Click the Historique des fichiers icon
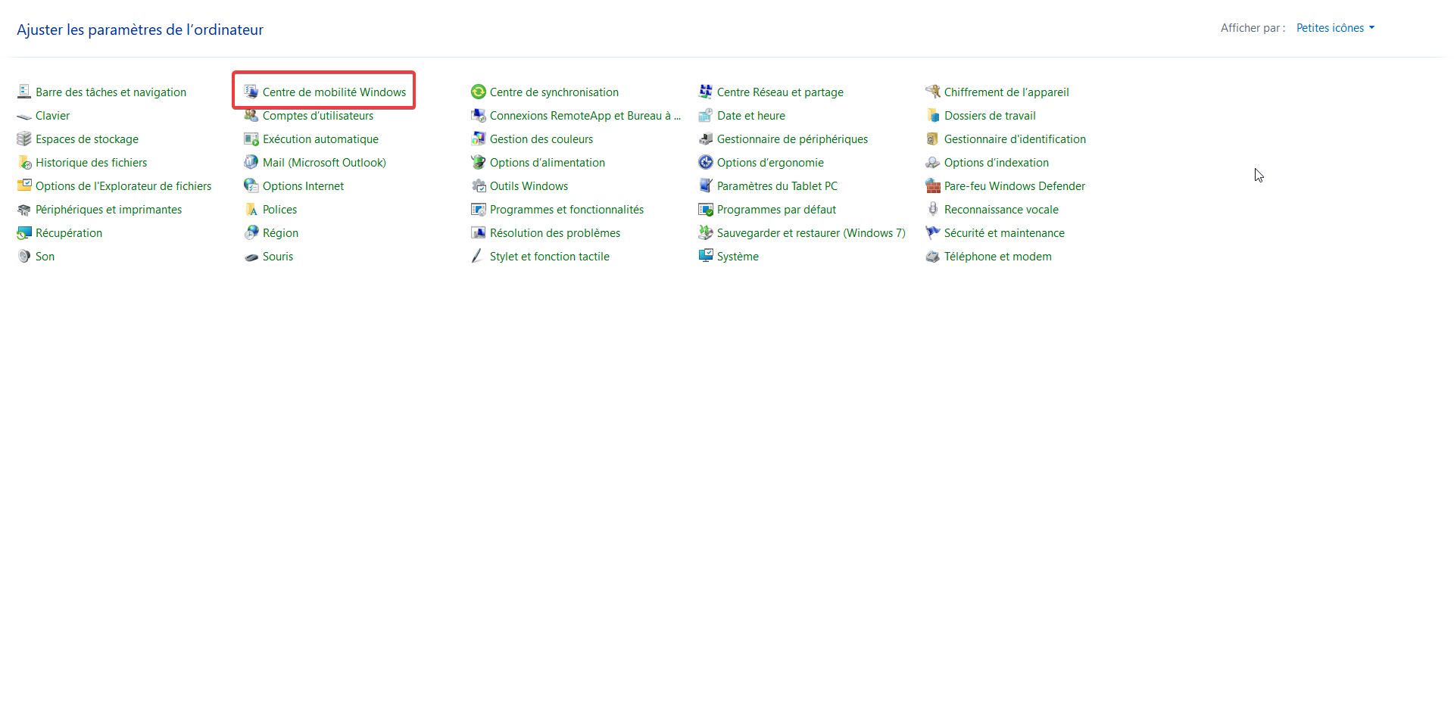 coord(24,163)
